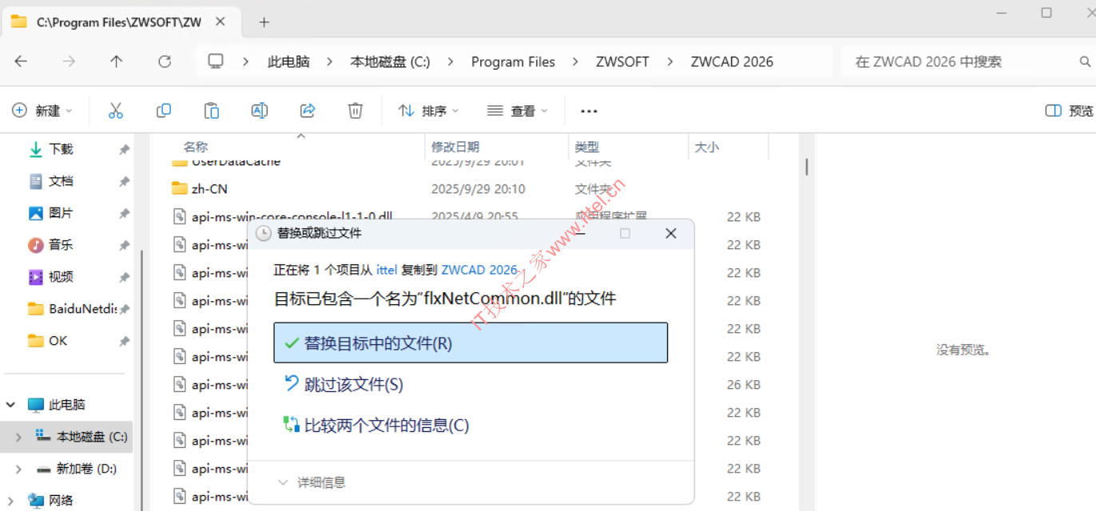
Task: Navigate to 本地磁盘 (C:) in the breadcrumb
Action: click(391, 61)
